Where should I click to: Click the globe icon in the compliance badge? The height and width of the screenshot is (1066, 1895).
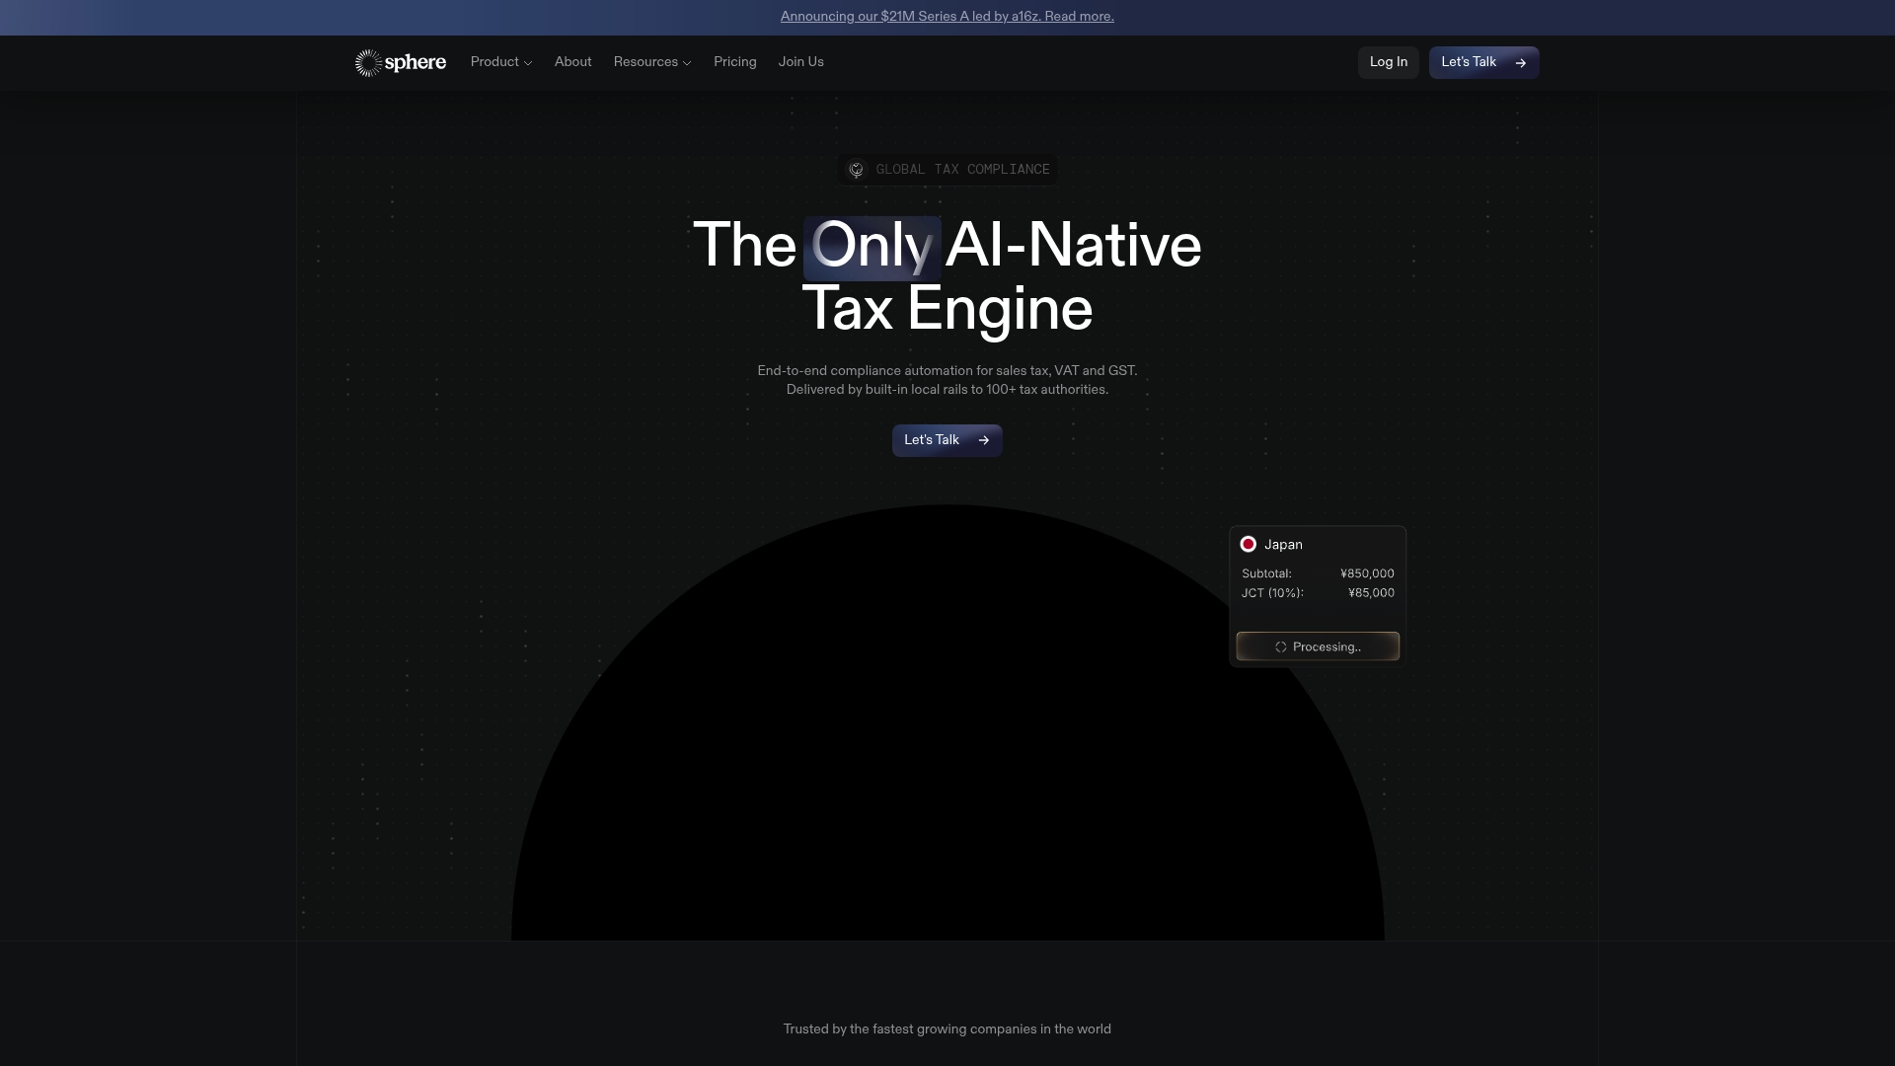click(x=856, y=170)
